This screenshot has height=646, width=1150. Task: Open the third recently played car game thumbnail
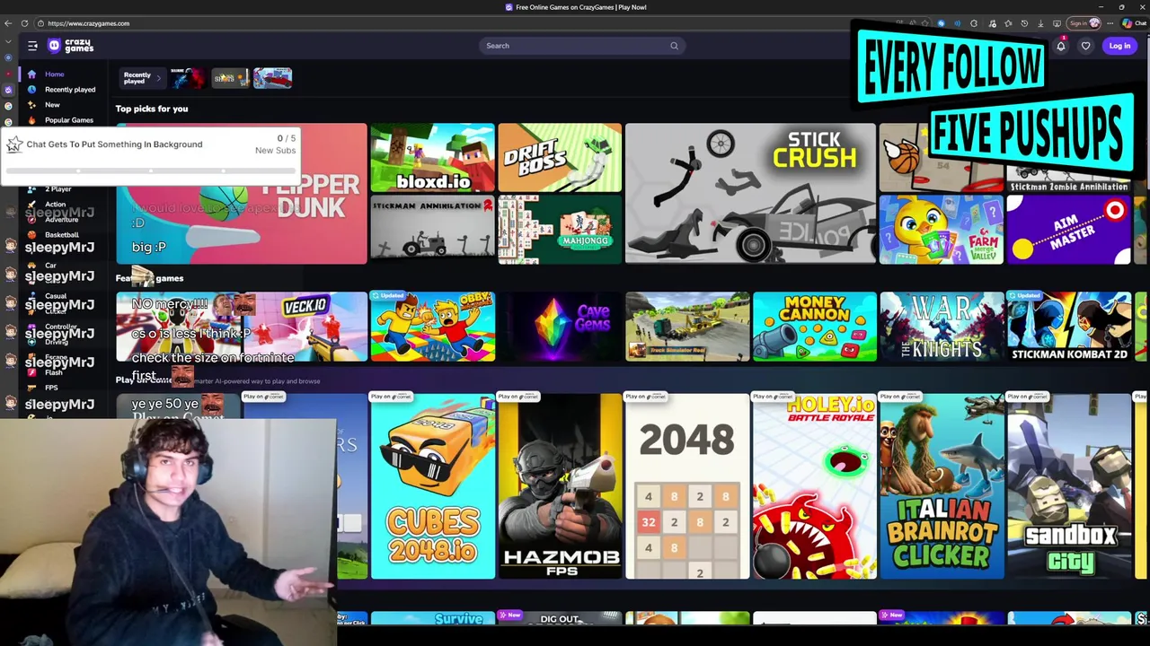tap(272, 78)
